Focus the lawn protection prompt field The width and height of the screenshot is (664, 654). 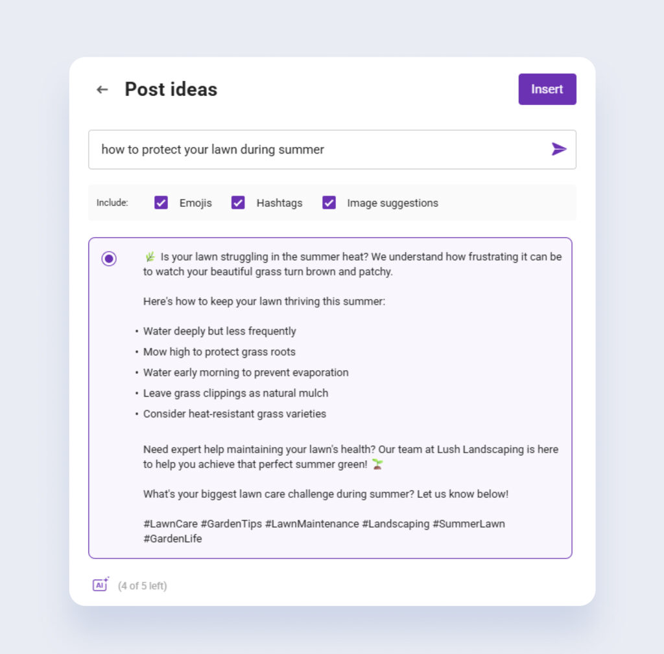tap(332, 150)
